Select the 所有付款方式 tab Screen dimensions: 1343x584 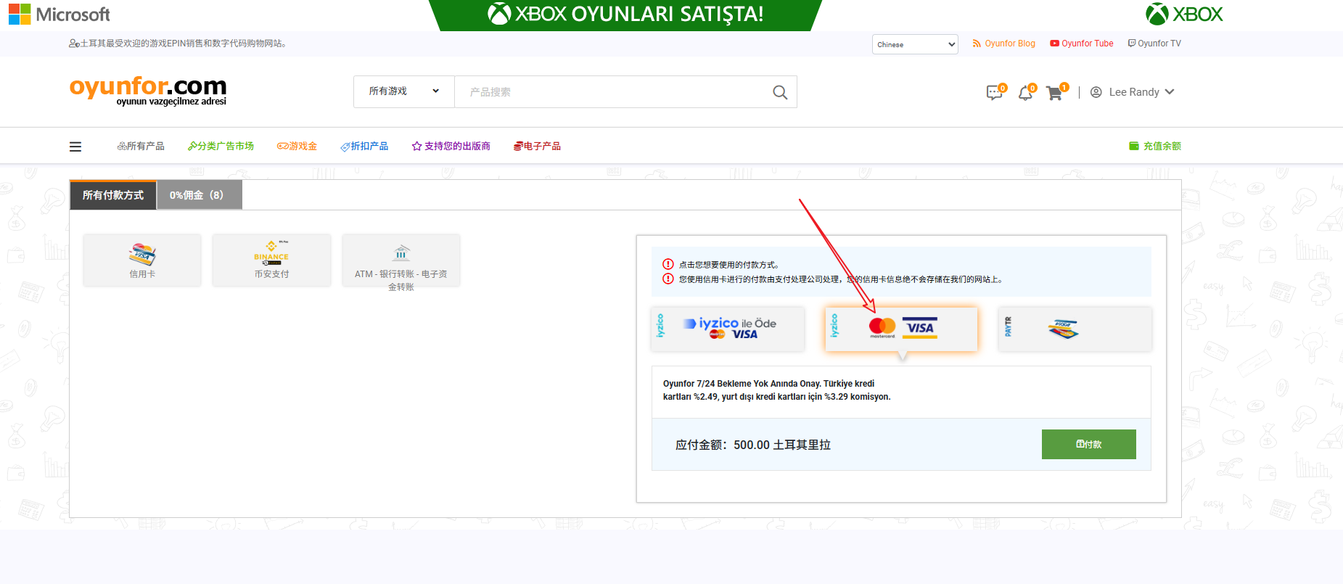tap(113, 195)
